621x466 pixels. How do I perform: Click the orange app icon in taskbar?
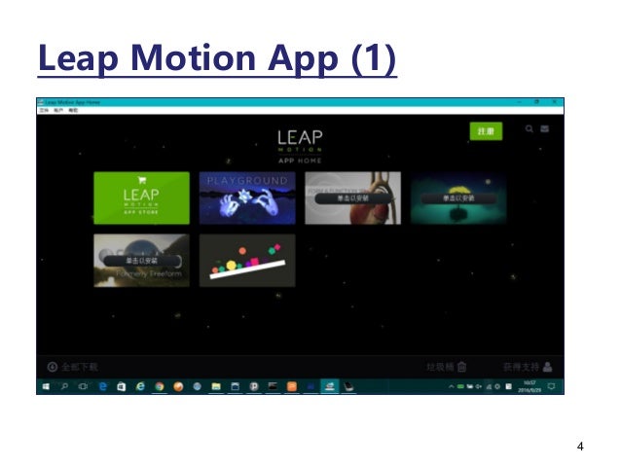coord(292,386)
